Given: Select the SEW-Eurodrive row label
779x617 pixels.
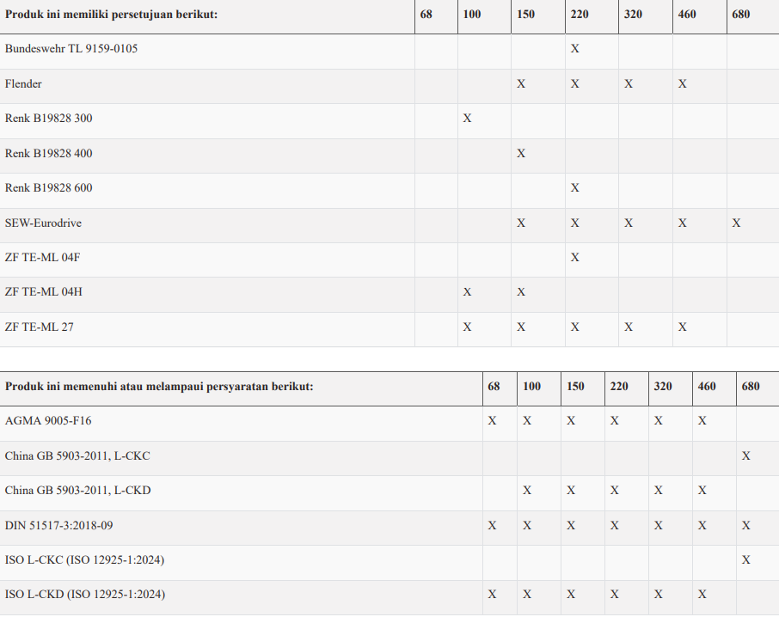Looking at the screenshot, I should click(42, 223).
